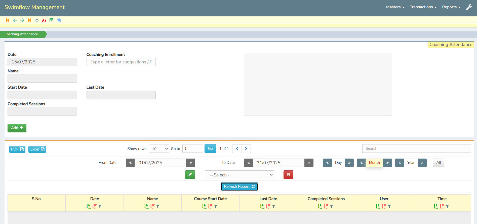This screenshot has height=224, width=477.
Task: Click the Refresh Report button
Action: pyautogui.click(x=239, y=187)
